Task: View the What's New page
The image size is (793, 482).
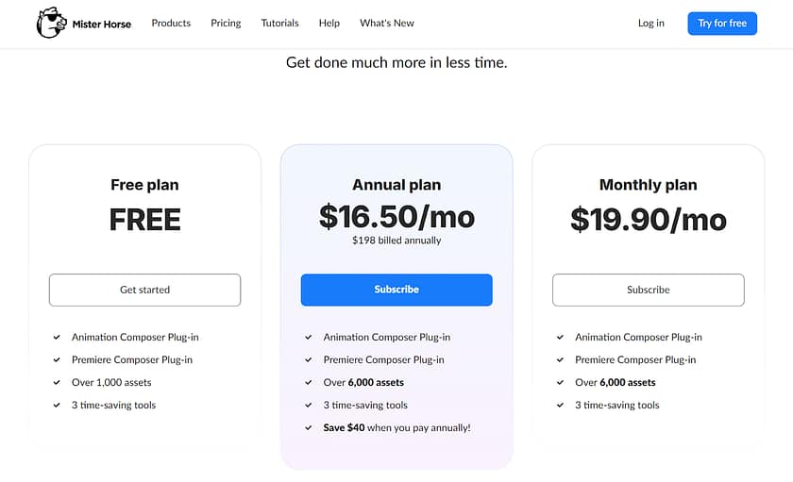Action: [x=387, y=24]
